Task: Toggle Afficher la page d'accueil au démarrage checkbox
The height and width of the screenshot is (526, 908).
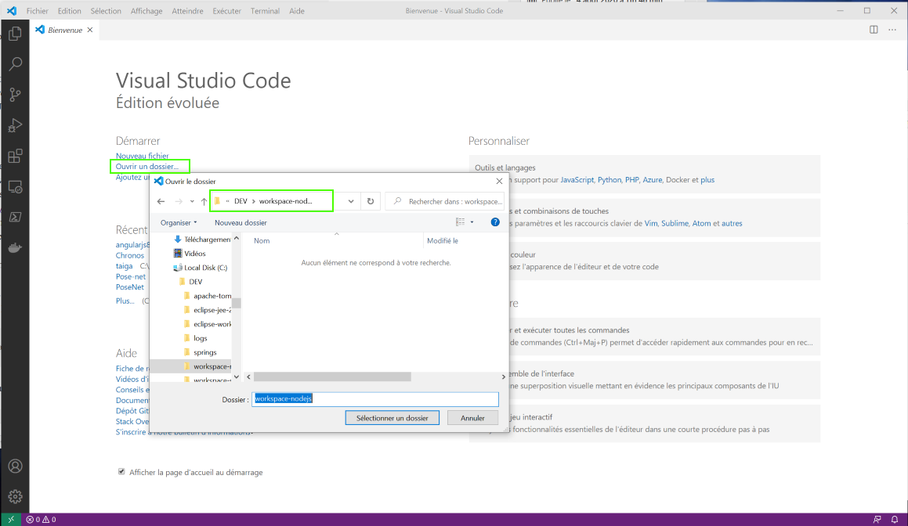Action: pyautogui.click(x=121, y=472)
